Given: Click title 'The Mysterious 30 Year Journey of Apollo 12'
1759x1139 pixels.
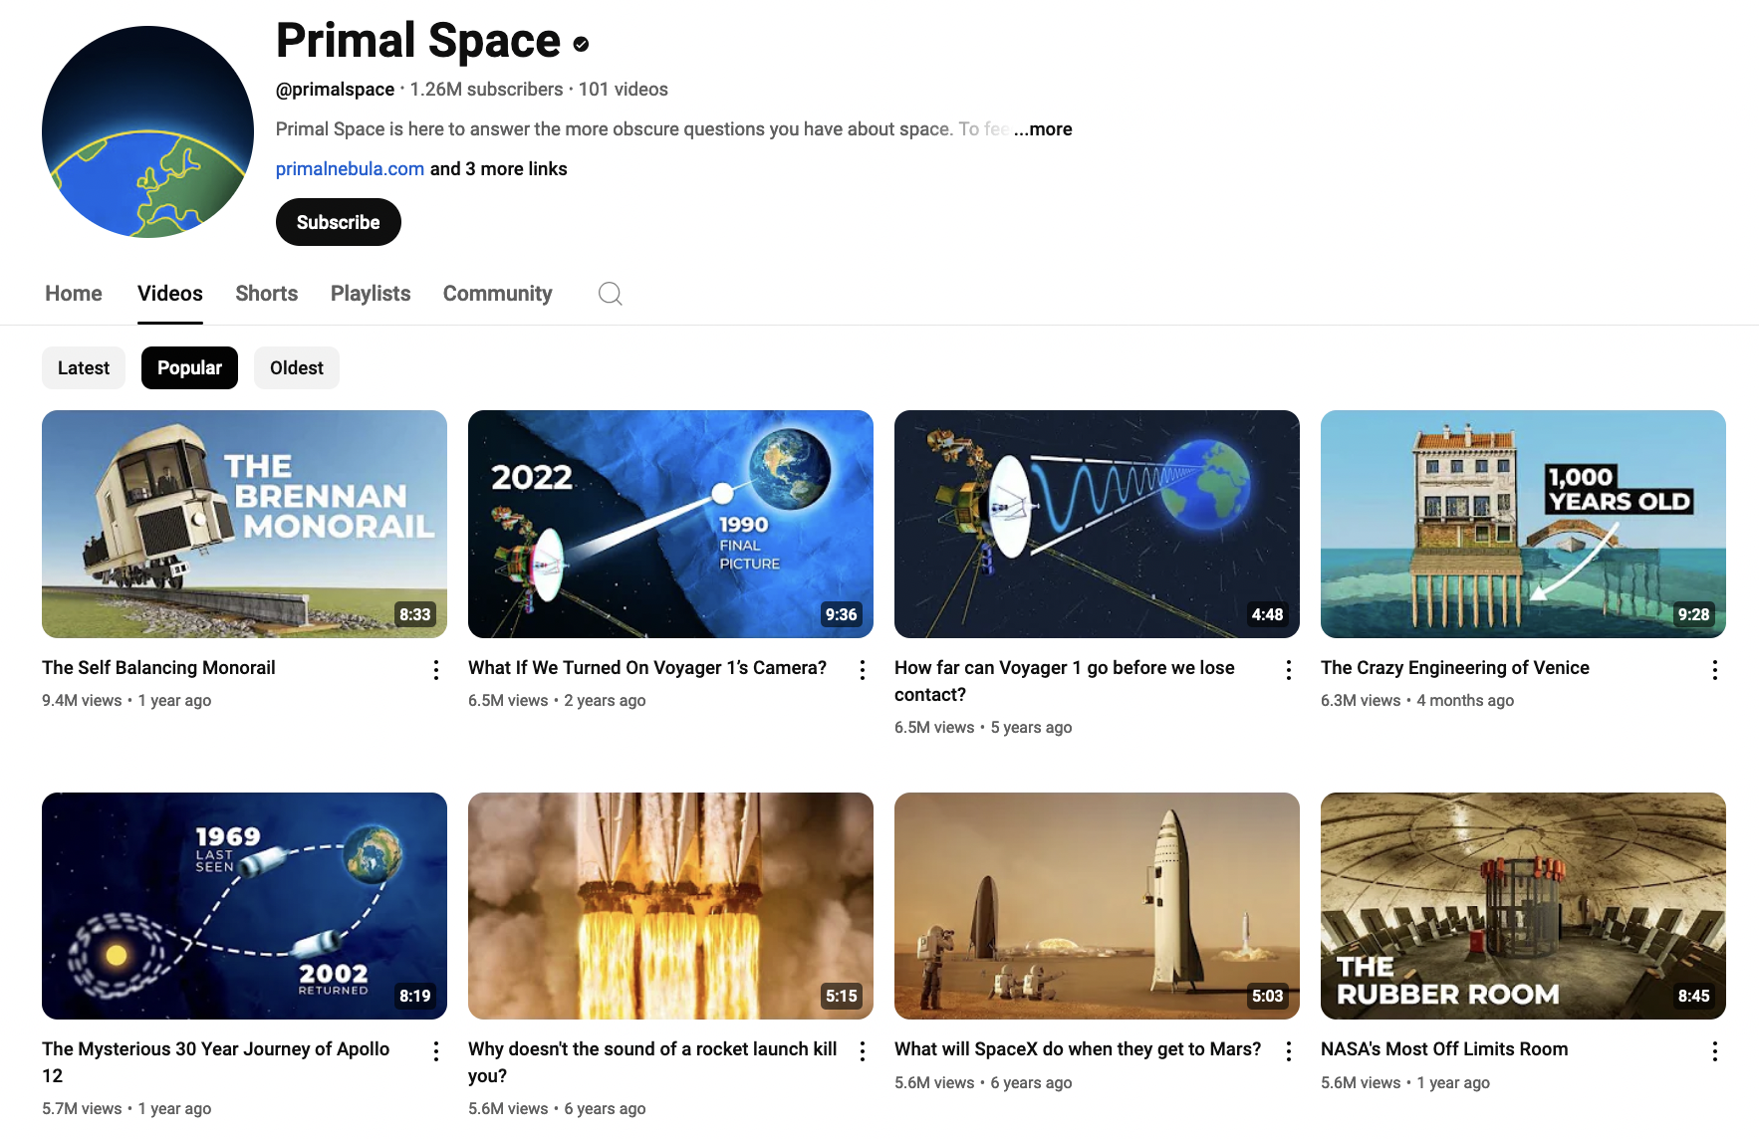Looking at the screenshot, I should point(216,1062).
